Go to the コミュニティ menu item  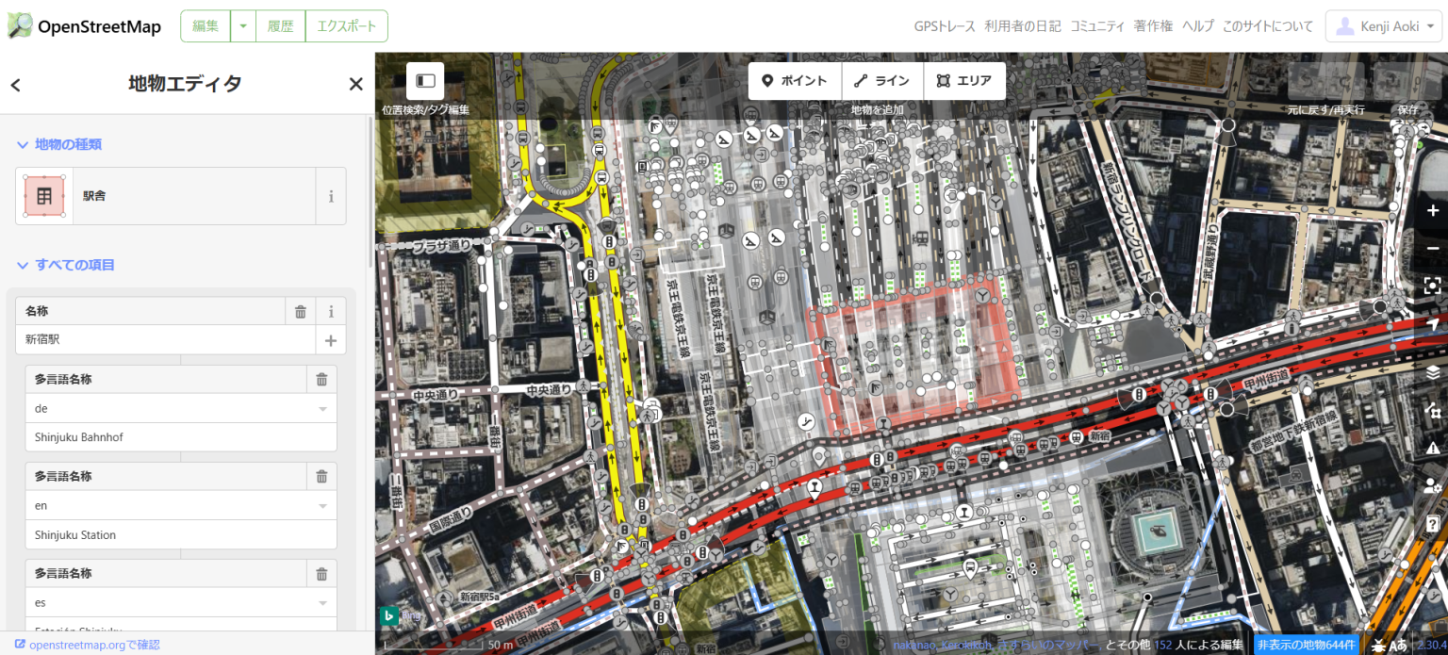point(1096,26)
